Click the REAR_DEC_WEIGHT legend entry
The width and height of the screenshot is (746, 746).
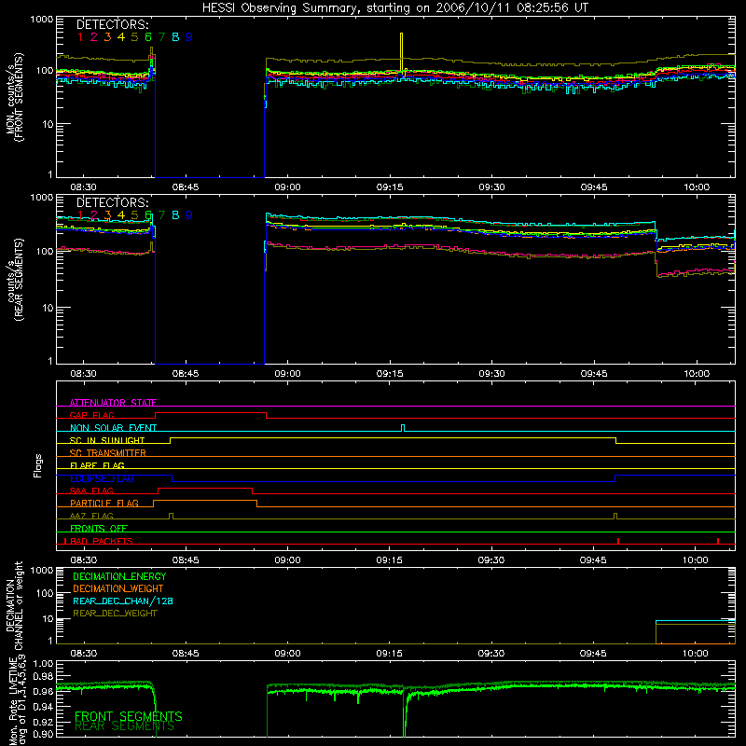[115, 614]
